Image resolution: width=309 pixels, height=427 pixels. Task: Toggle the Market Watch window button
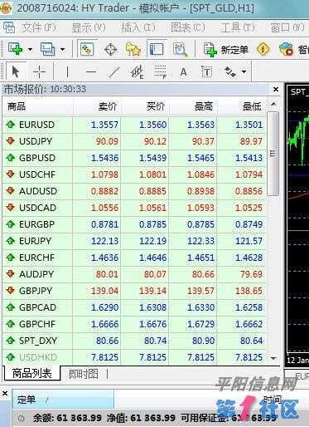87,50
